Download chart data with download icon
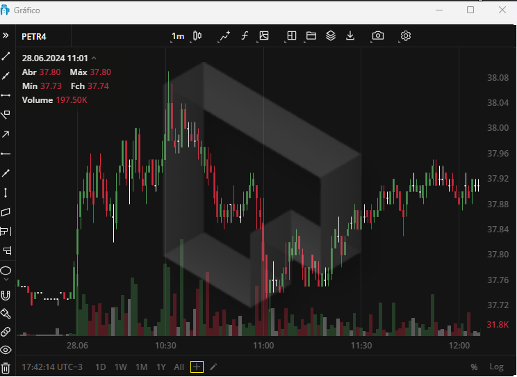This screenshot has height=377, width=517. click(350, 35)
